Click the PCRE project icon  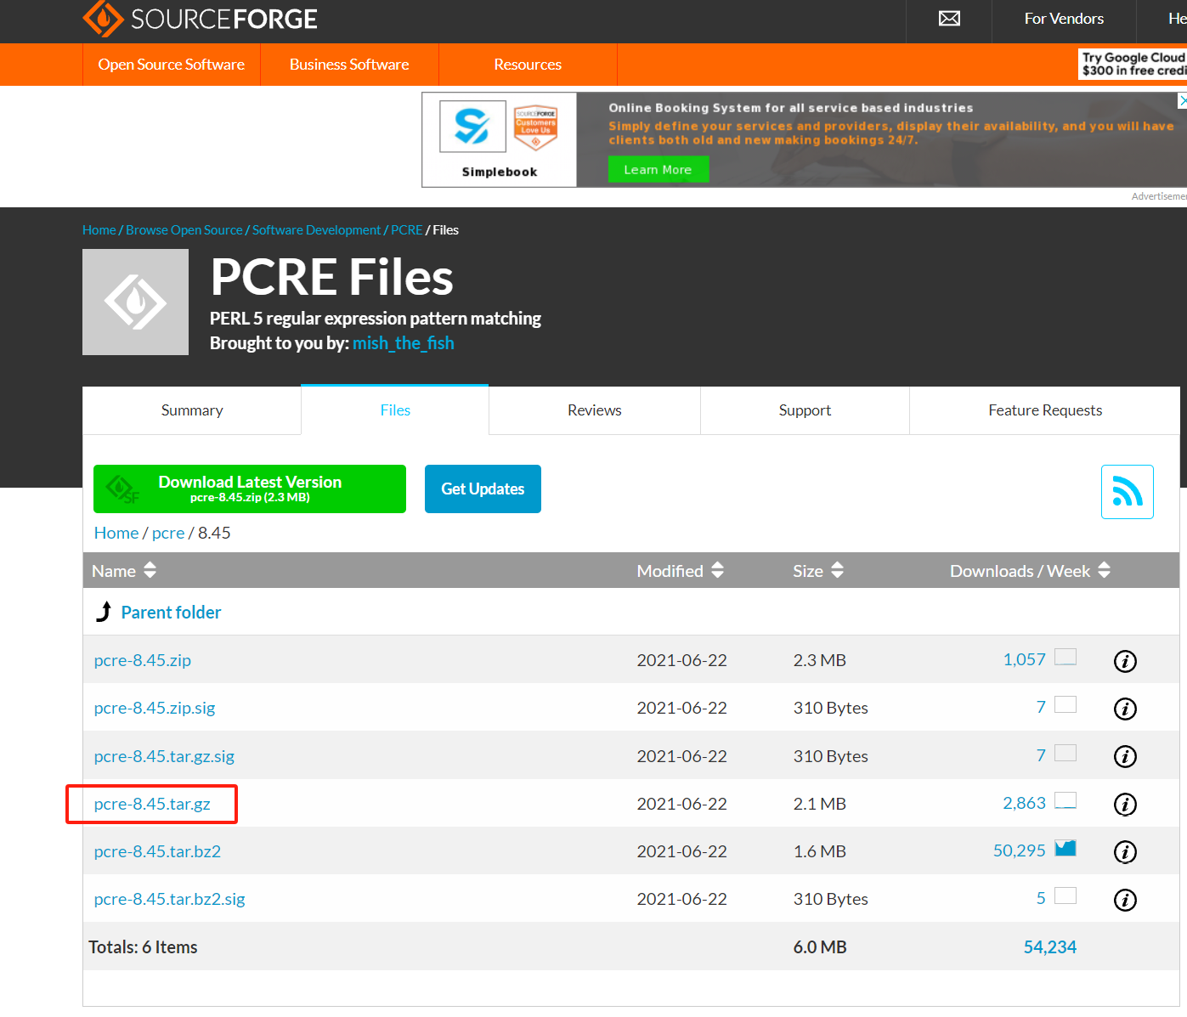coord(135,302)
